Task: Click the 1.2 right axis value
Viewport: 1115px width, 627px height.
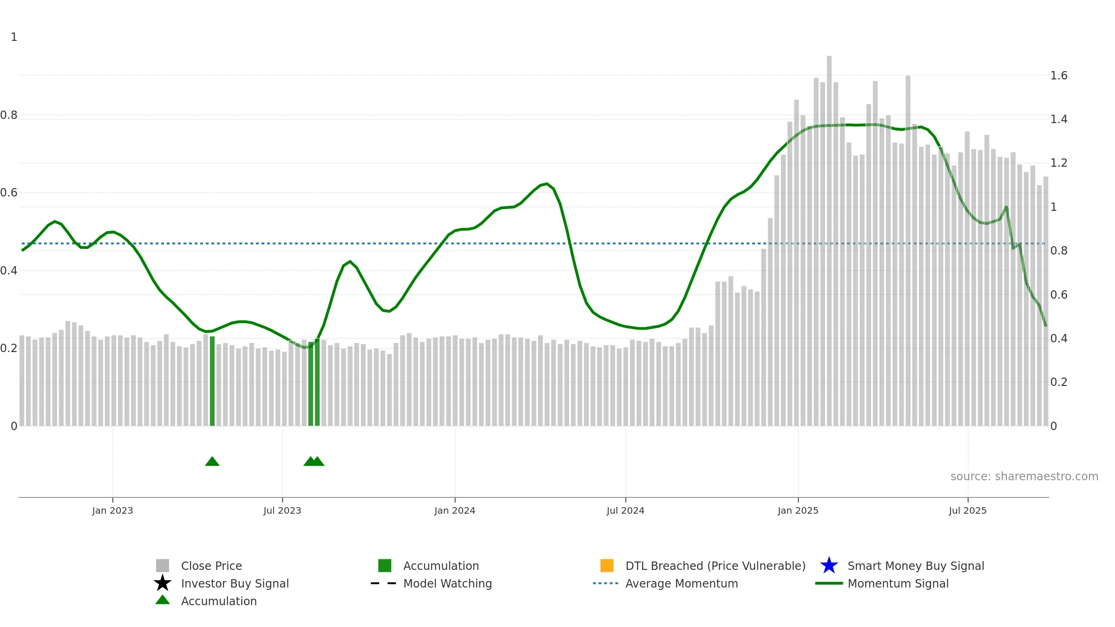Action: (1059, 163)
